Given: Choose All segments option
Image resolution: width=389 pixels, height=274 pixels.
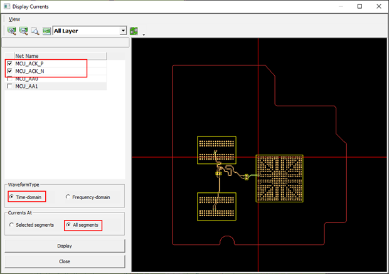Looking at the screenshot, I should (69, 224).
